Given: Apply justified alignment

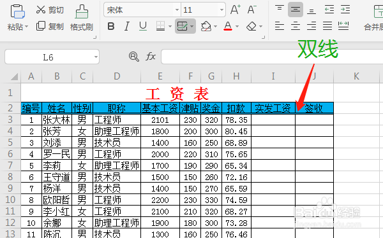Looking at the screenshot, I should point(327,26).
